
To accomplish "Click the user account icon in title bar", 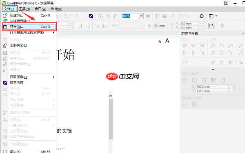I will [x=226, y=3].
